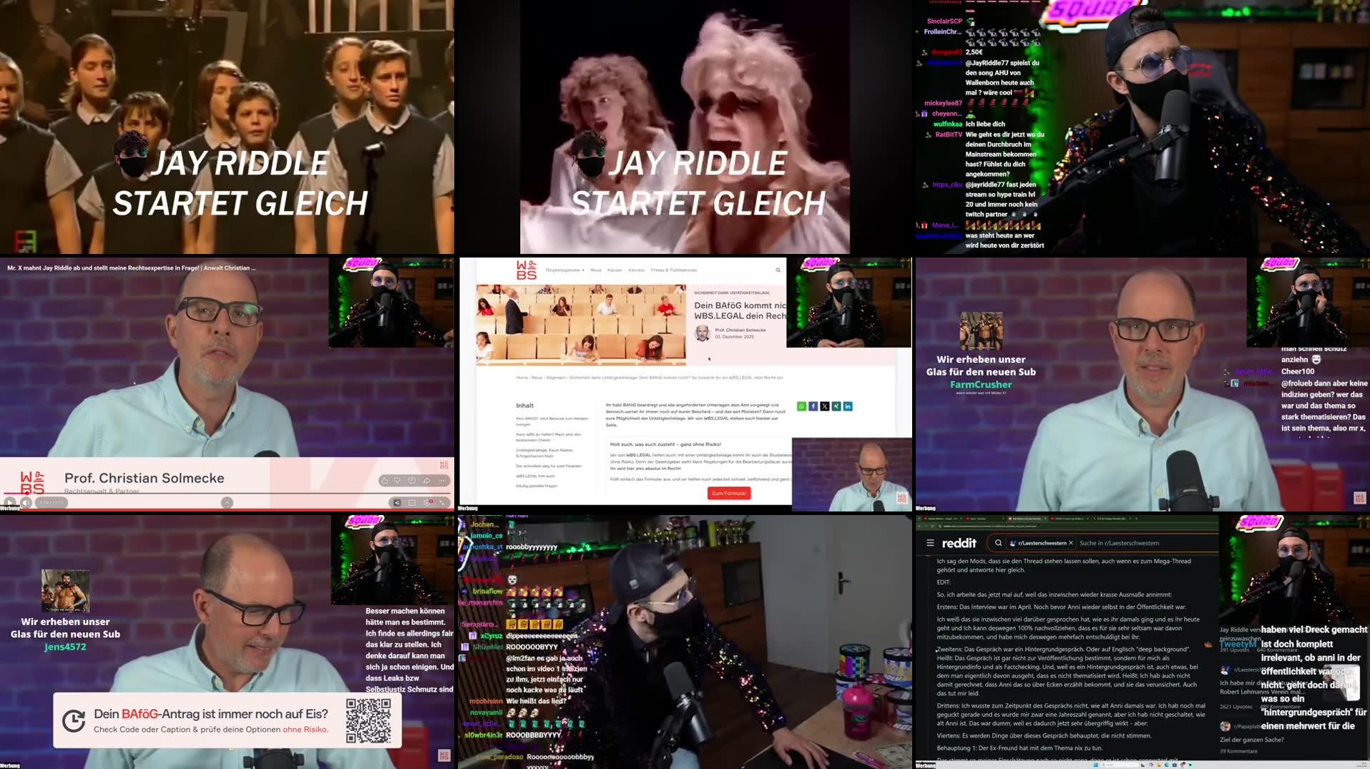Share article via LinkedIn icon
The height and width of the screenshot is (769, 1370).
tap(848, 406)
